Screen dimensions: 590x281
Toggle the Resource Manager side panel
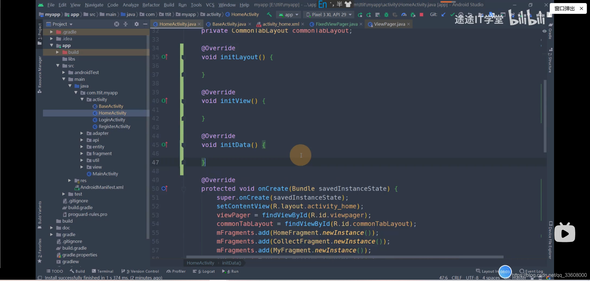point(40,75)
